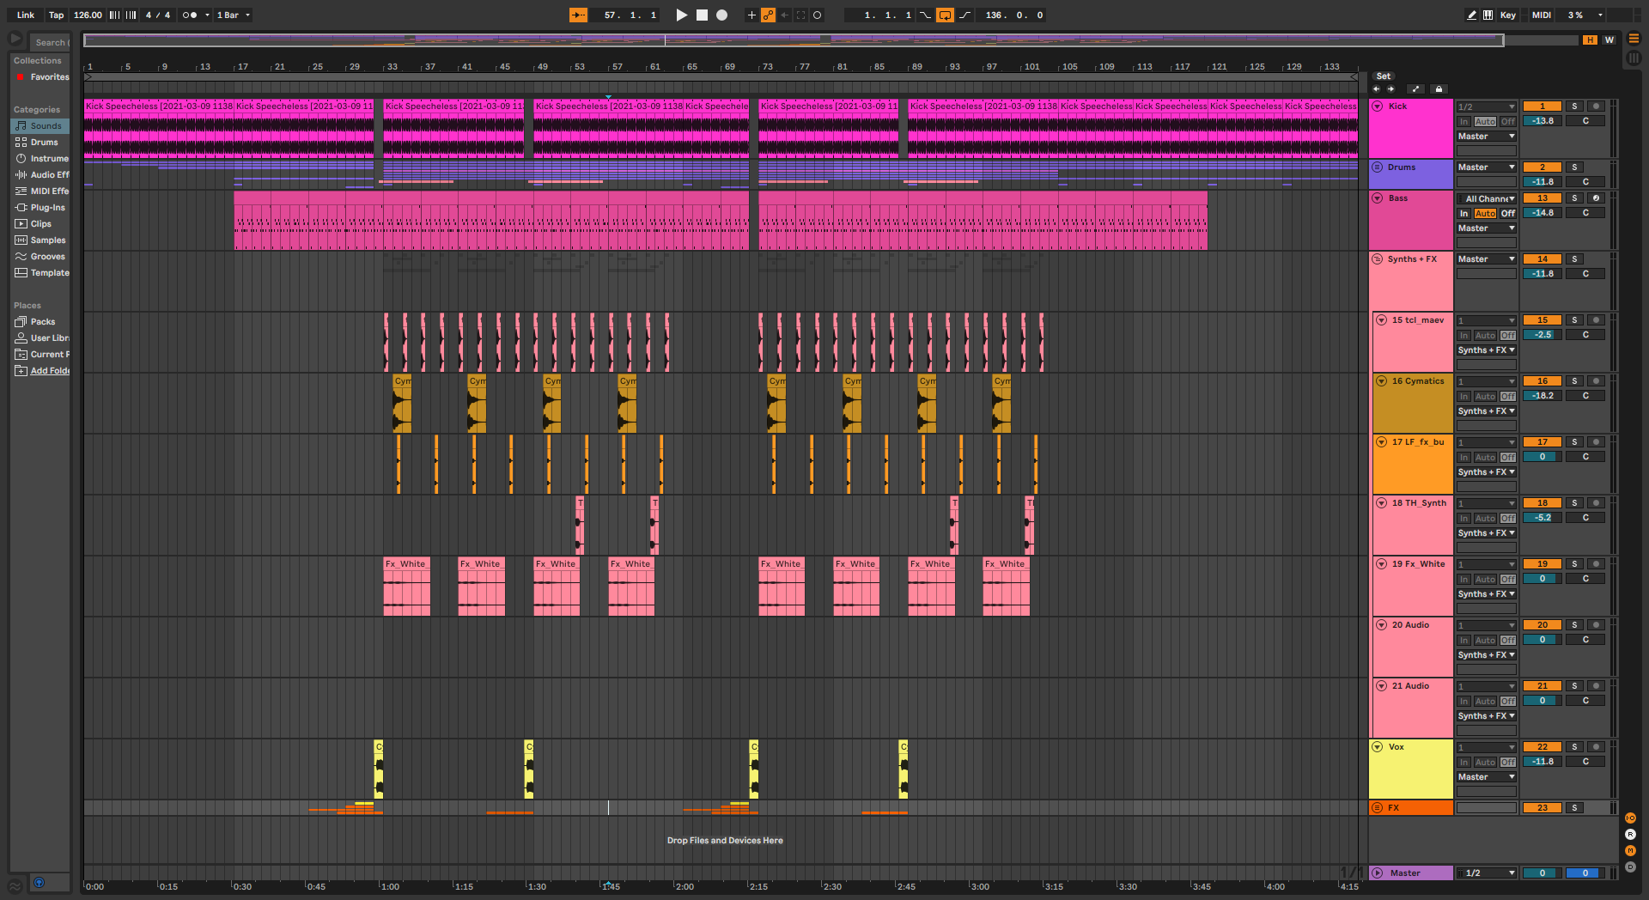Select Plug-Ins category in browser
1649x900 pixels.
[40, 207]
